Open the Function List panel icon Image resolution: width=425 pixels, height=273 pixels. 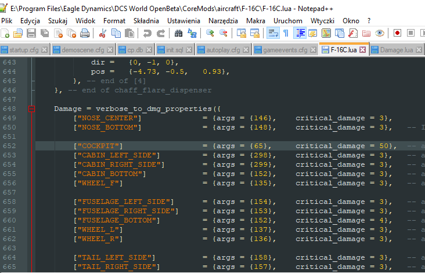point(352,33)
